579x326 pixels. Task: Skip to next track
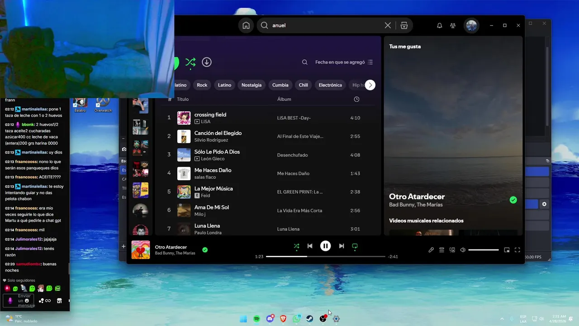coord(342,246)
